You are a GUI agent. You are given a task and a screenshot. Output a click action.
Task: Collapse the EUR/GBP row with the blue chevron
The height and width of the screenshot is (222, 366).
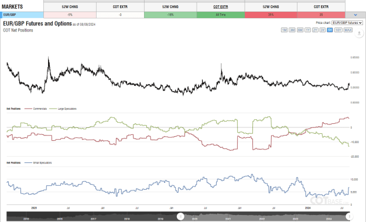coord(355,15)
